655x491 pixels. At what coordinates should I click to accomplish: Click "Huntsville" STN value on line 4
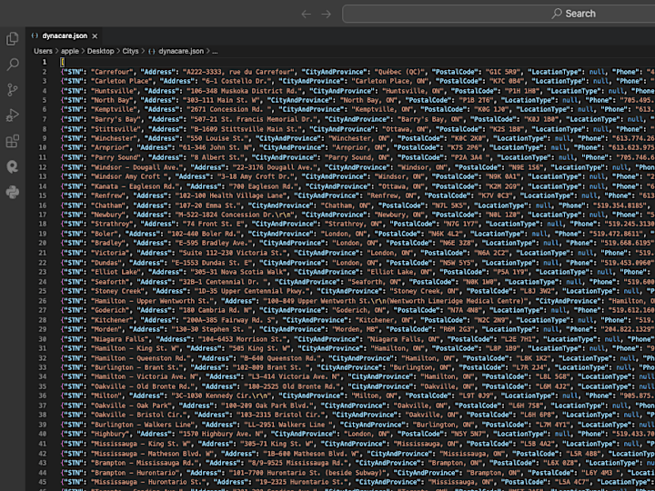tap(114, 91)
